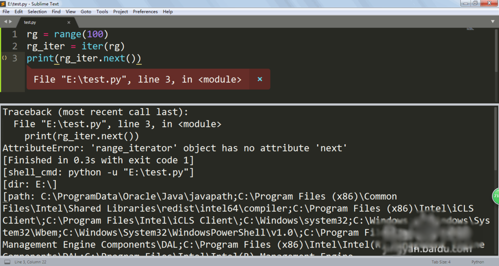Viewport: 499px width, 266px height.
Task: Place cursor in 'range(100)' code
Action: (81, 34)
